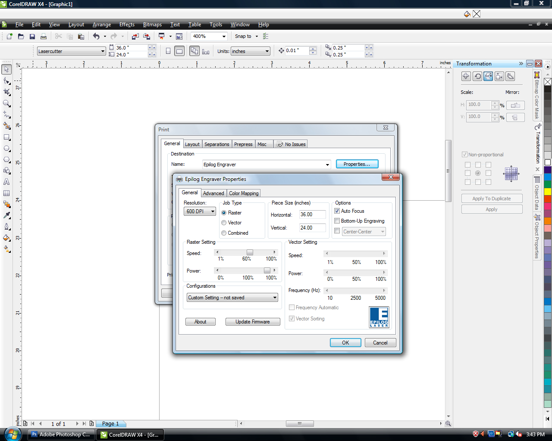Screen dimensions: 552x441
Task: Select the Text tool
Action: pyautogui.click(x=6, y=182)
